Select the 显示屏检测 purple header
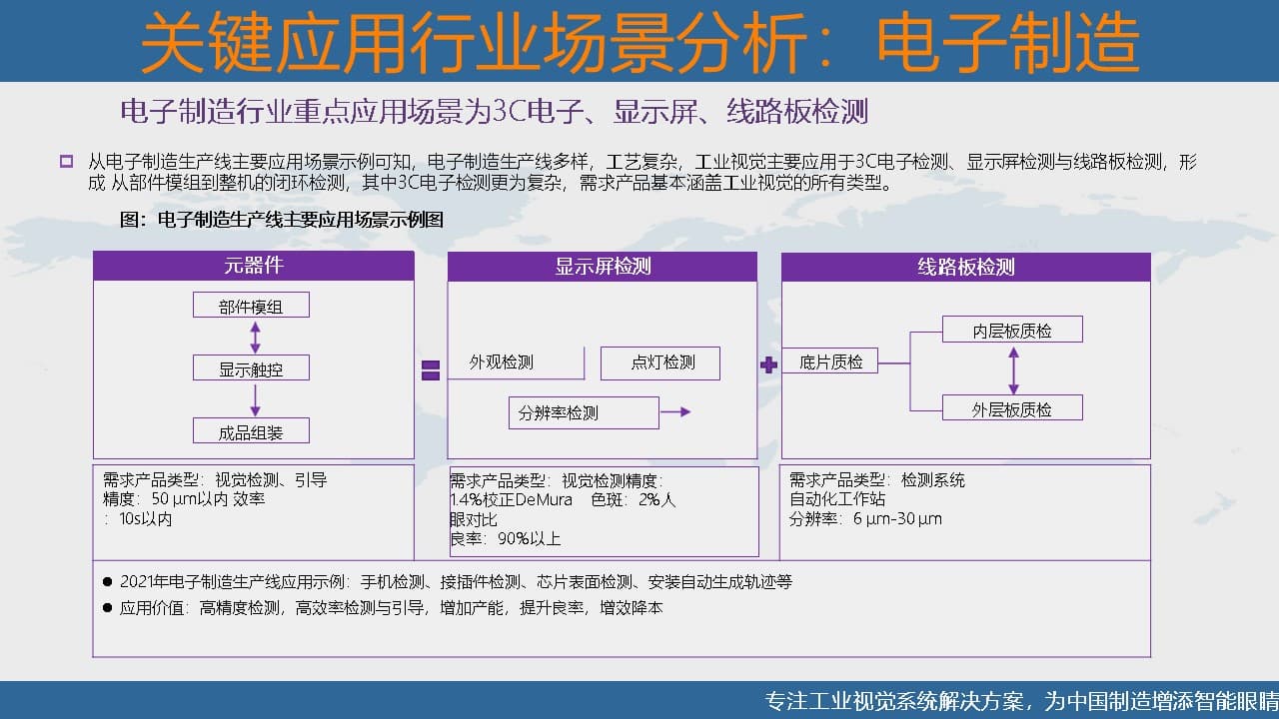The height and width of the screenshot is (719, 1279). 603,266
